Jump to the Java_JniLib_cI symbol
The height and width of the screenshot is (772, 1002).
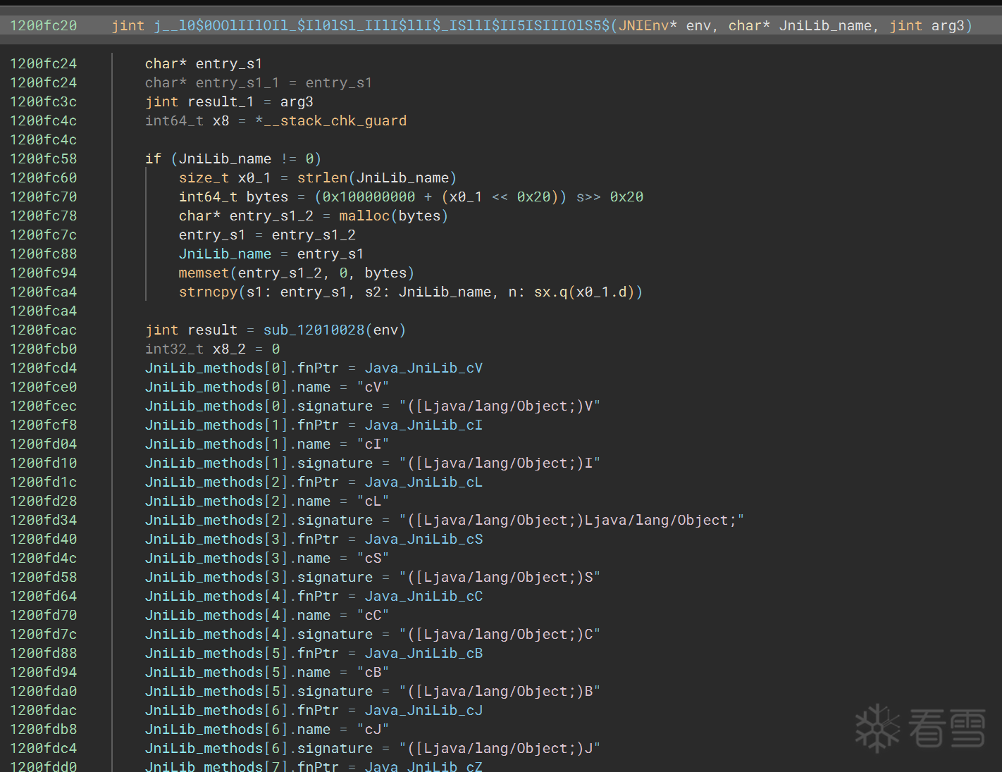(423, 425)
